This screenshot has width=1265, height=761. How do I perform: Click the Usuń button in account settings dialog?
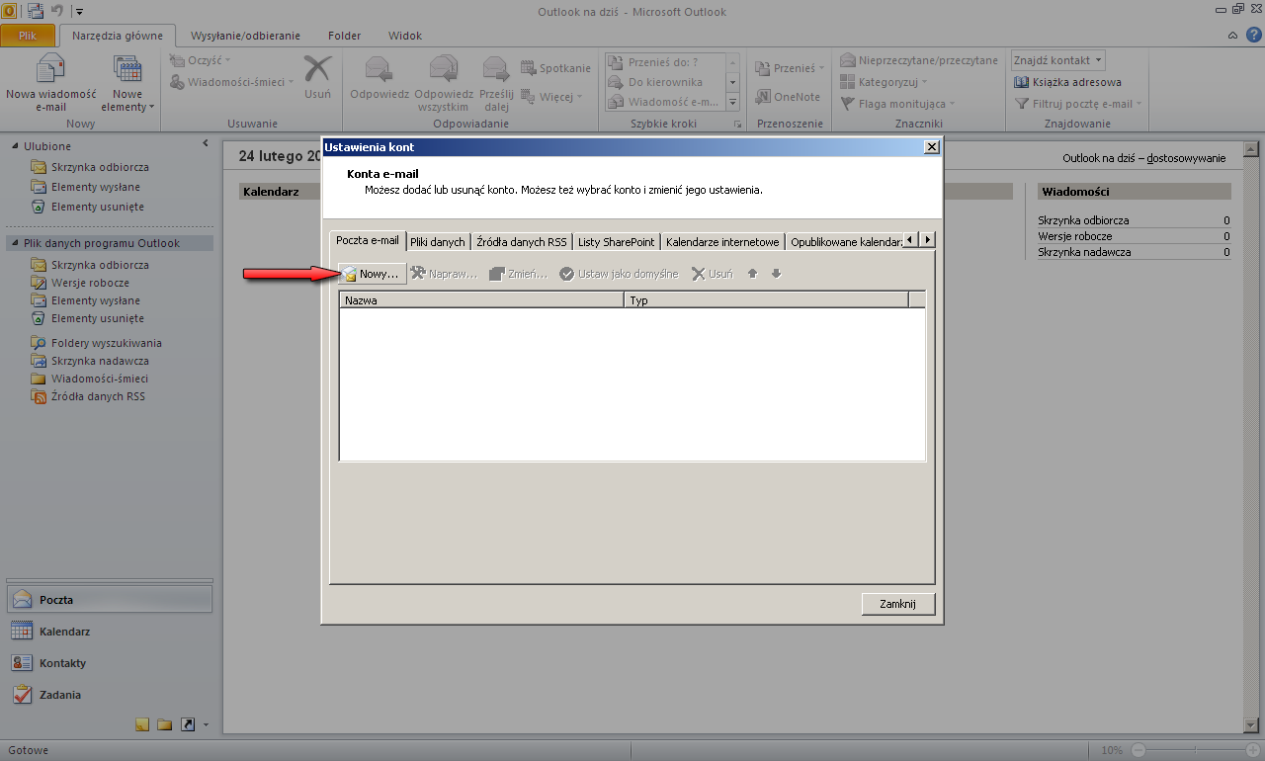point(712,274)
